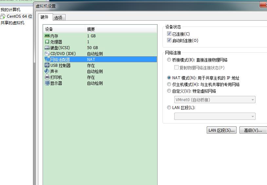Click the LAN 区段(S)... button
The width and height of the screenshot is (267, 185).
tap(221, 130)
